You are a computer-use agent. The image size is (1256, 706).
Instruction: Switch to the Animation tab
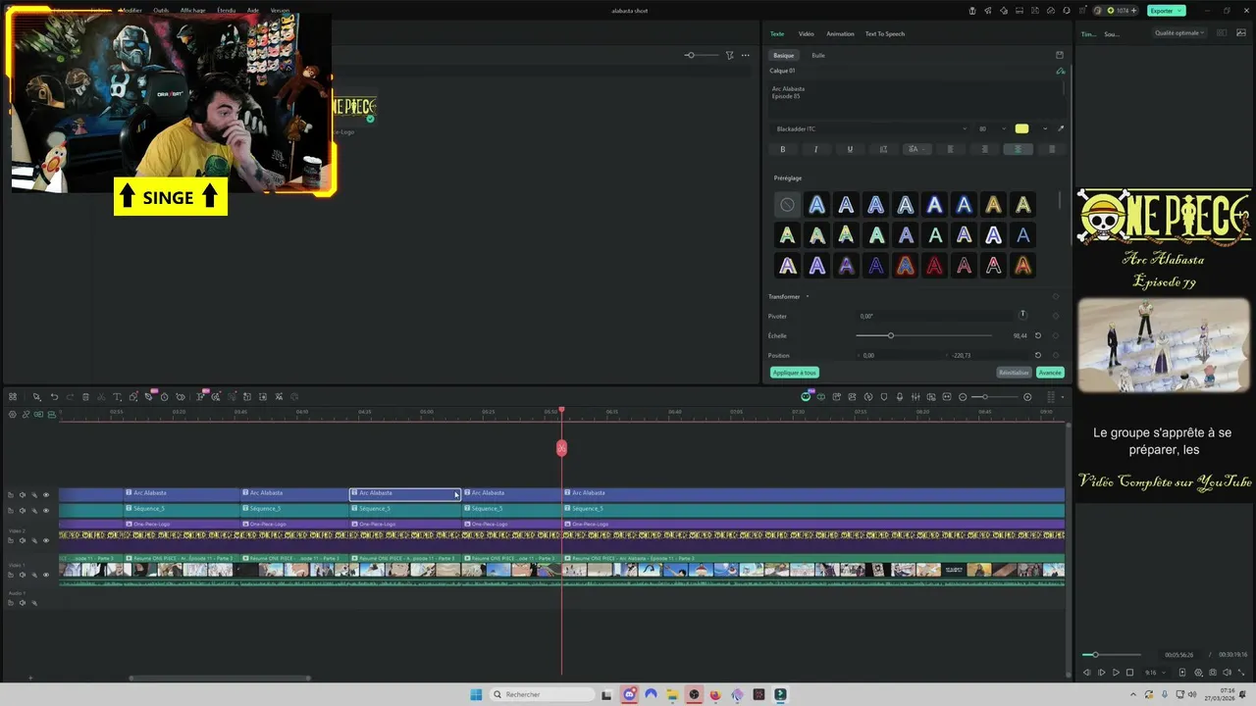tap(840, 33)
